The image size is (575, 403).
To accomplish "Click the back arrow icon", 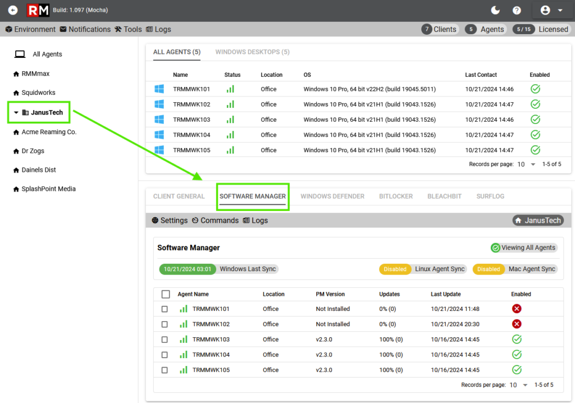I will tap(13, 10).
